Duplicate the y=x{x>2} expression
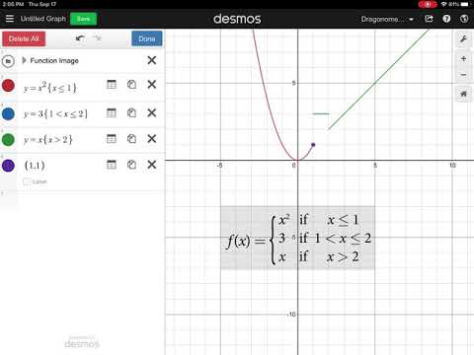This screenshot has width=474, height=355. pos(131,139)
